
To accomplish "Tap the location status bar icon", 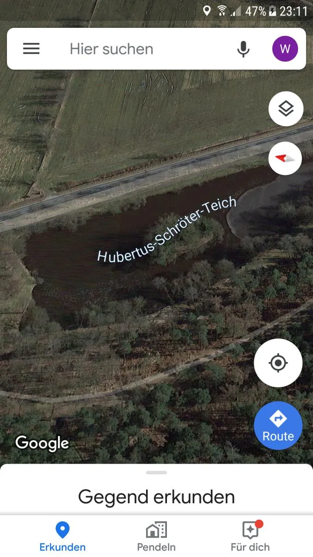I will (x=207, y=11).
